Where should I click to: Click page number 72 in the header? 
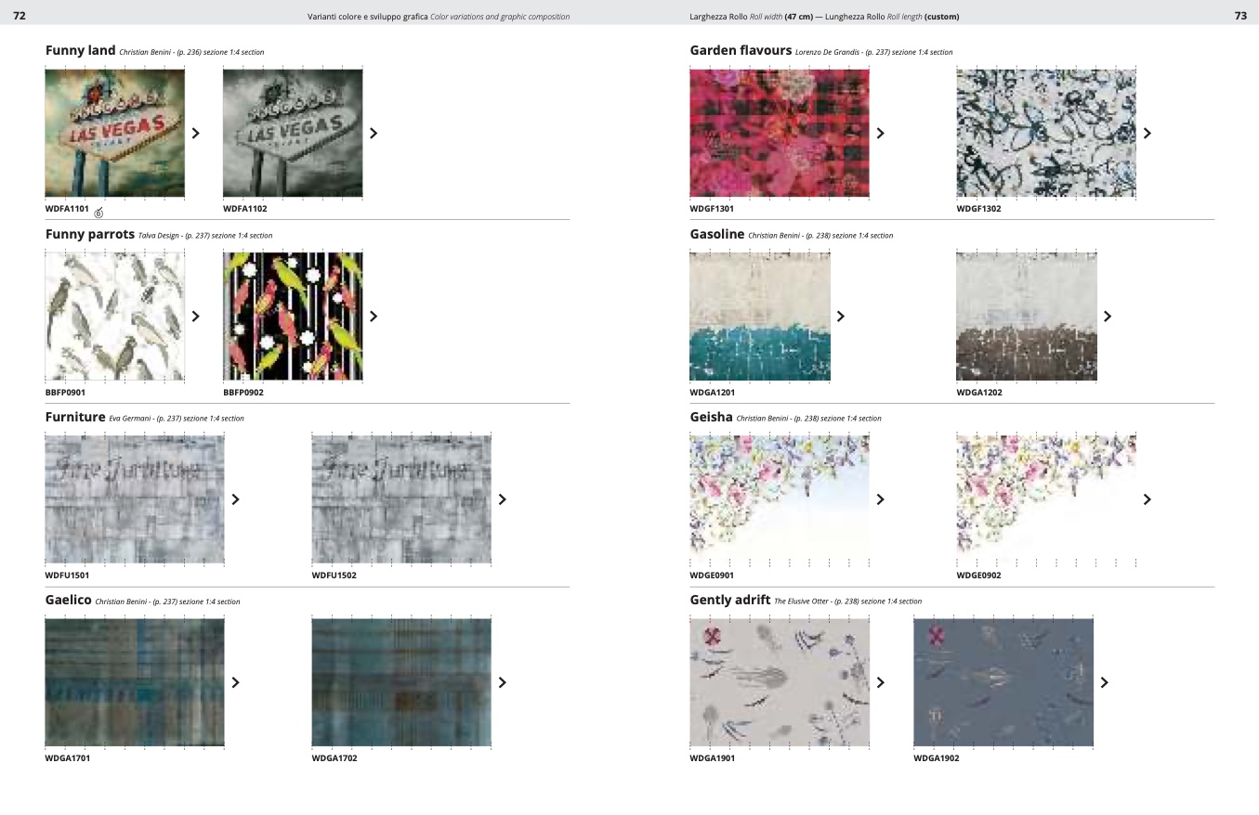pyautogui.click(x=19, y=16)
